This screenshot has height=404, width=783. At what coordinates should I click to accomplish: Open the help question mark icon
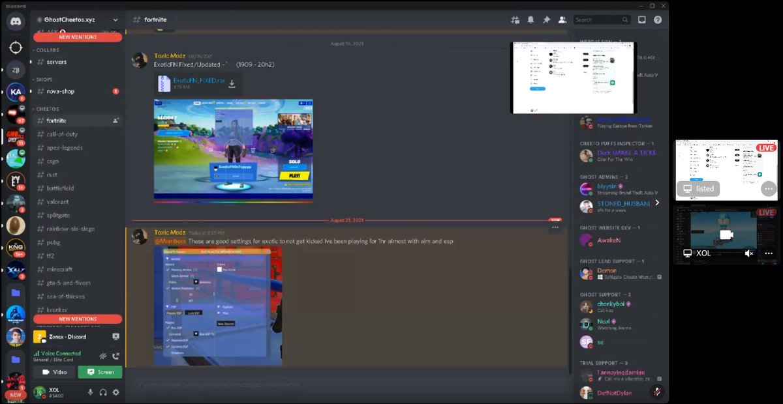pos(658,20)
